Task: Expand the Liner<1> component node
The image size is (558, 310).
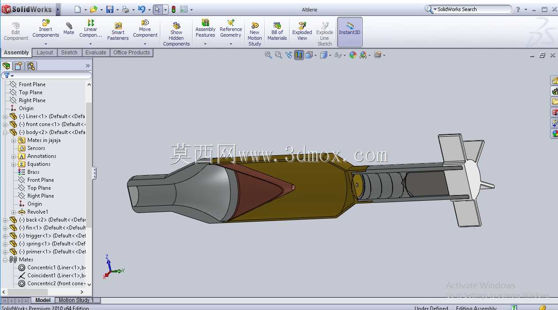Action: (x=5, y=116)
